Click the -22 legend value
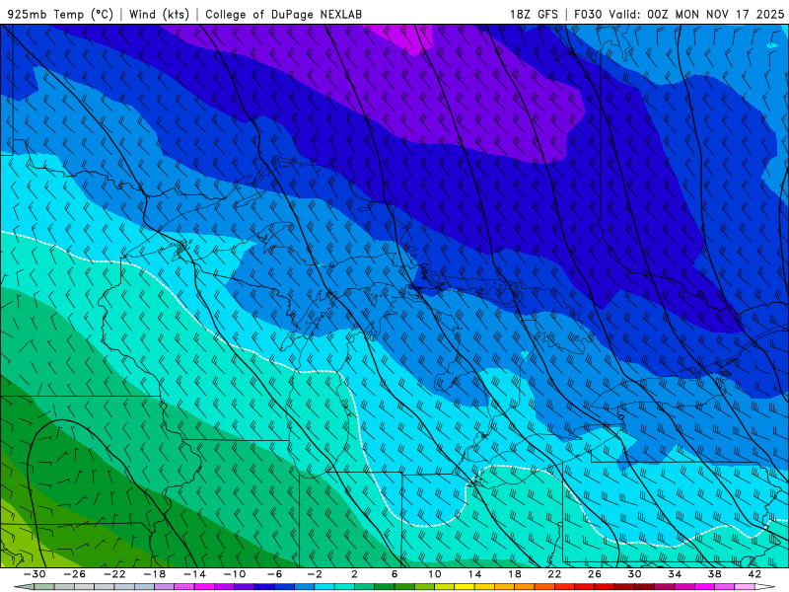789x592 pixels. click(x=114, y=574)
